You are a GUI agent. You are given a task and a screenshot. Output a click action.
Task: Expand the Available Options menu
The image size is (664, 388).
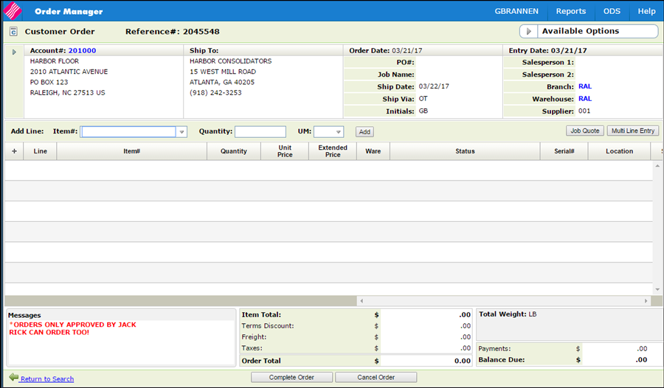click(589, 31)
